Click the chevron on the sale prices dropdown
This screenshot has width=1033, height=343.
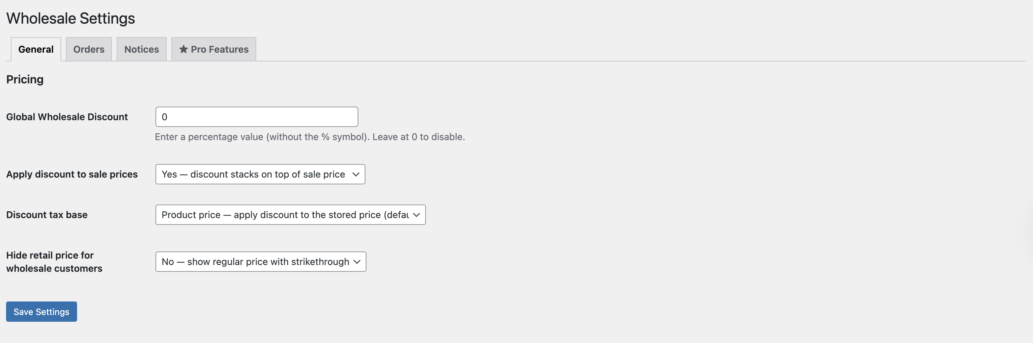356,174
